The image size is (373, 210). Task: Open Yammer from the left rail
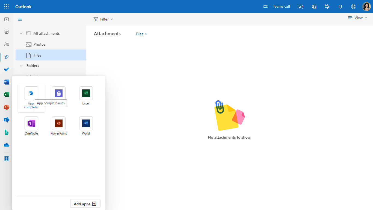coord(7,120)
